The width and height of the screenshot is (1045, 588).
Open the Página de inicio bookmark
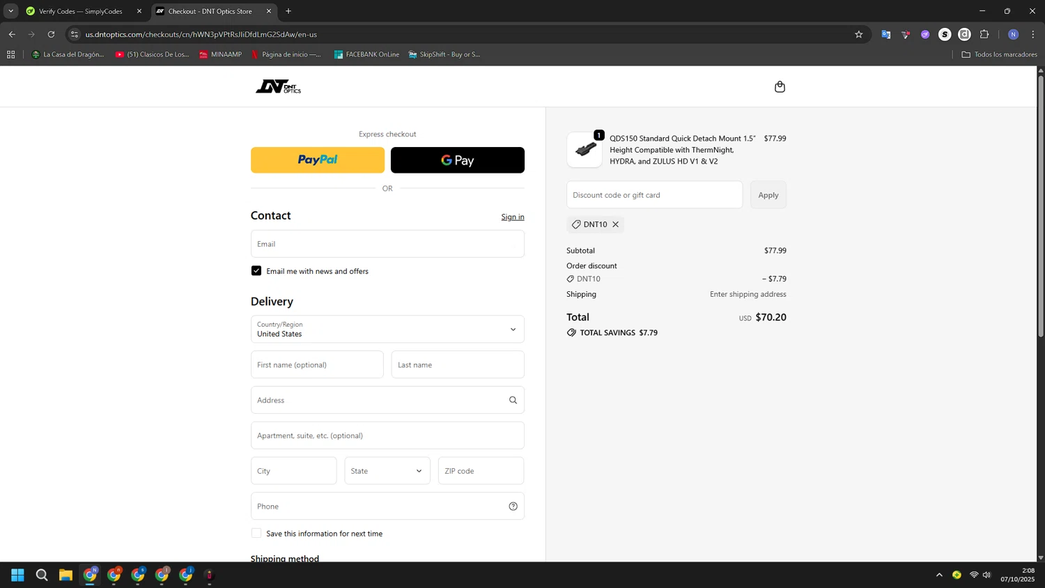(x=286, y=54)
